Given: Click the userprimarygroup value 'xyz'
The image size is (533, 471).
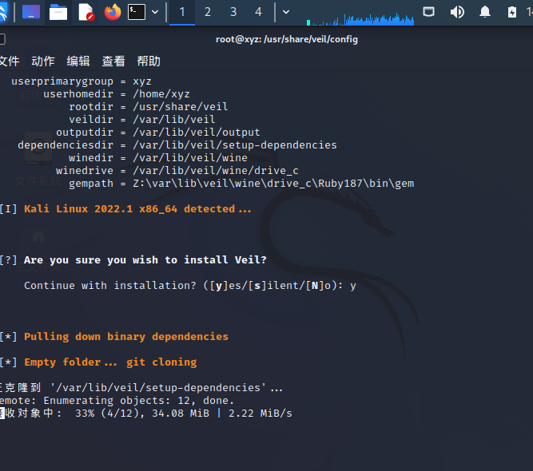Looking at the screenshot, I should tap(142, 81).
